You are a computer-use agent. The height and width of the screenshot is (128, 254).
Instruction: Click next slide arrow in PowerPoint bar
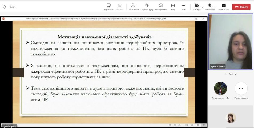click(x=179, y=125)
